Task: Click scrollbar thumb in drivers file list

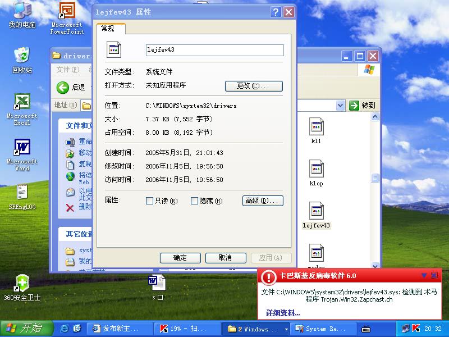Action: [375, 178]
